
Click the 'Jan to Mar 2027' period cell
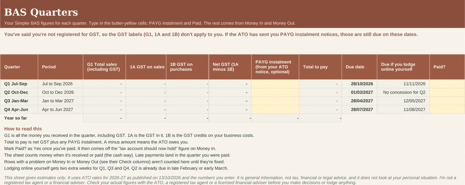60,101
